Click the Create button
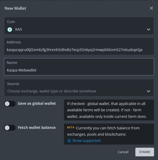This screenshot has width=158, height=160. [144, 152]
